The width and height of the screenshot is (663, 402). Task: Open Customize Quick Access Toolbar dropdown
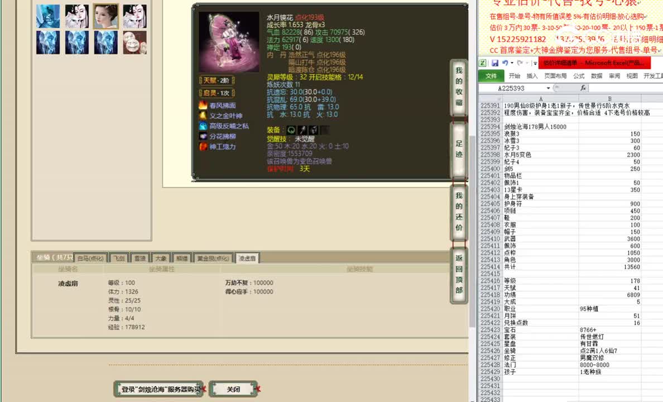tap(535, 63)
